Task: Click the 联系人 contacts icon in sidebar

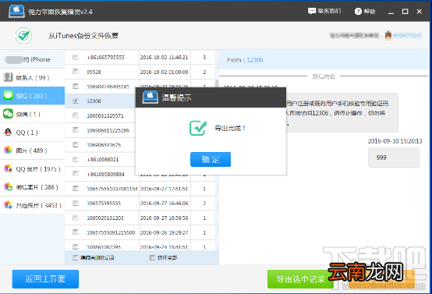Action: (x=8, y=77)
